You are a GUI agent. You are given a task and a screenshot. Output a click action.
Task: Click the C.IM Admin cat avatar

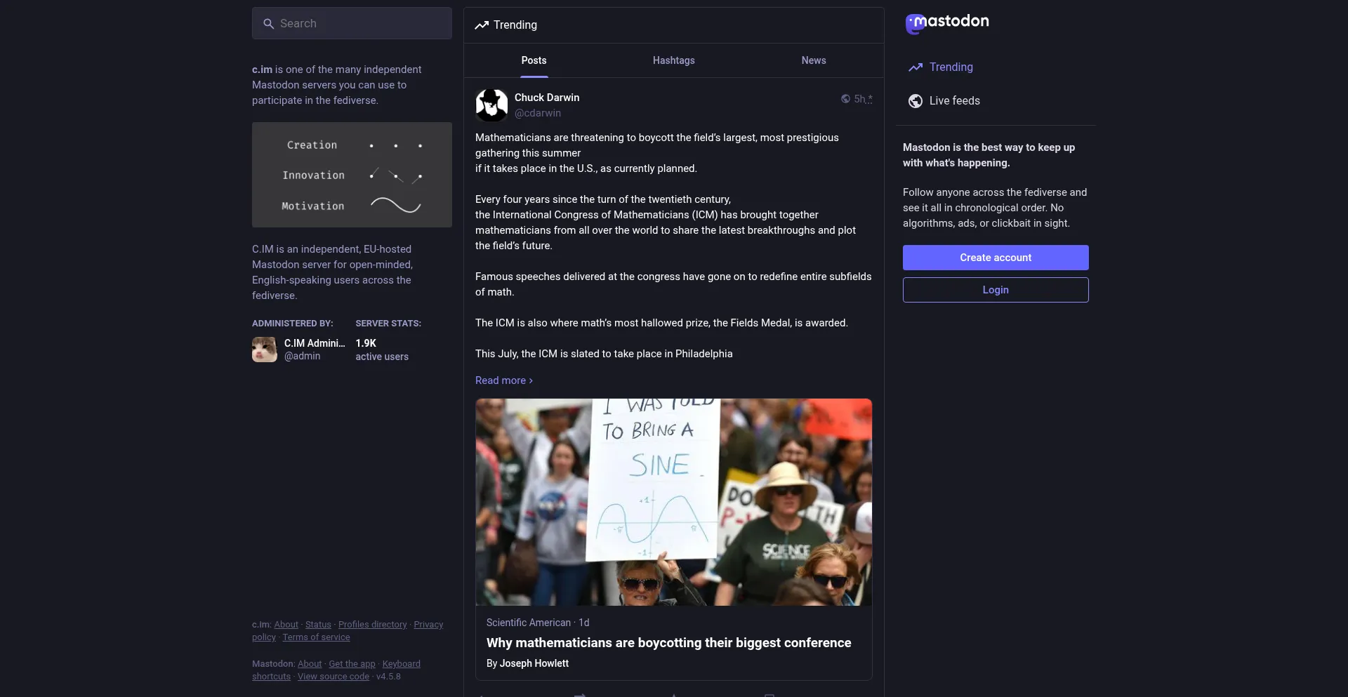pos(265,350)
